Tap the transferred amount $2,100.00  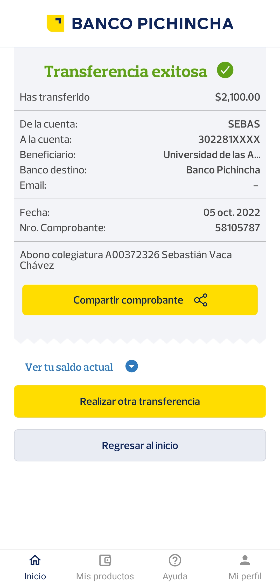coord(237,97)
